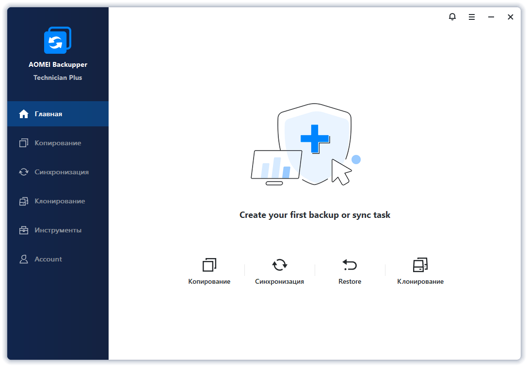528x367 pixels.
Task: Click the house icon beside Главная
Action: pos(24,114)
